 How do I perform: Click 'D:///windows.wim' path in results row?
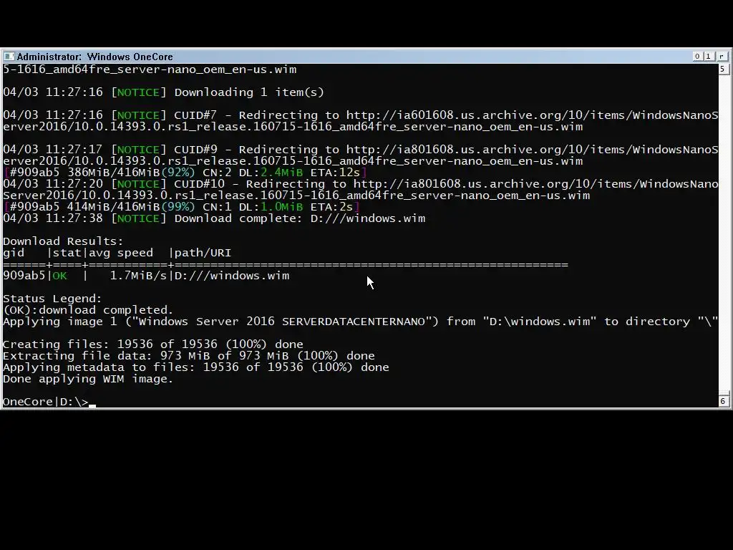point(232,276)
